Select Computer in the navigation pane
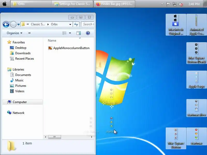This screenshot has height=155, width=207. click(x=20, y=102)
